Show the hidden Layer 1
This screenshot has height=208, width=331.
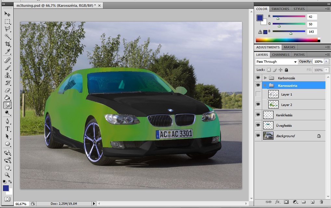pyautogui.click(x=258, y=94)
